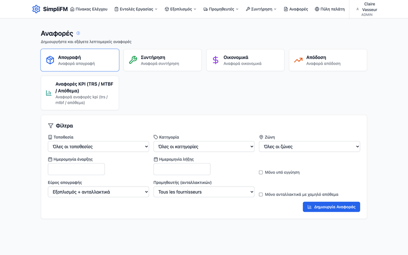
Task: Open the Πύλη πελάτη link
Action: coord(330,9)
